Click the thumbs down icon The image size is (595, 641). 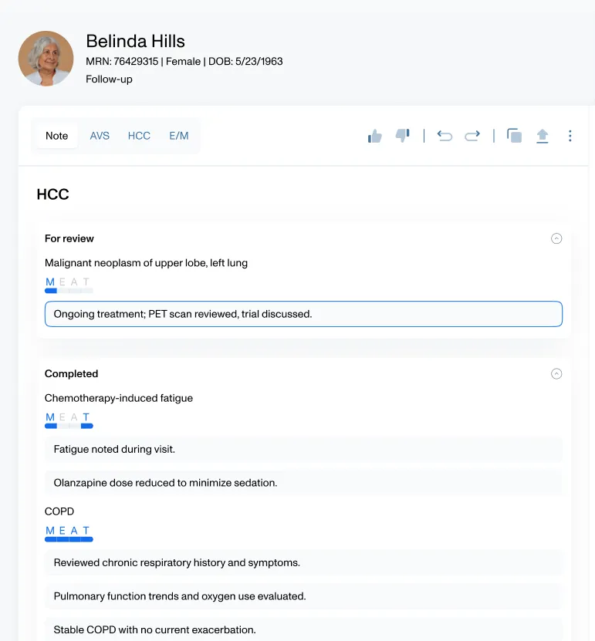point(402,136)
